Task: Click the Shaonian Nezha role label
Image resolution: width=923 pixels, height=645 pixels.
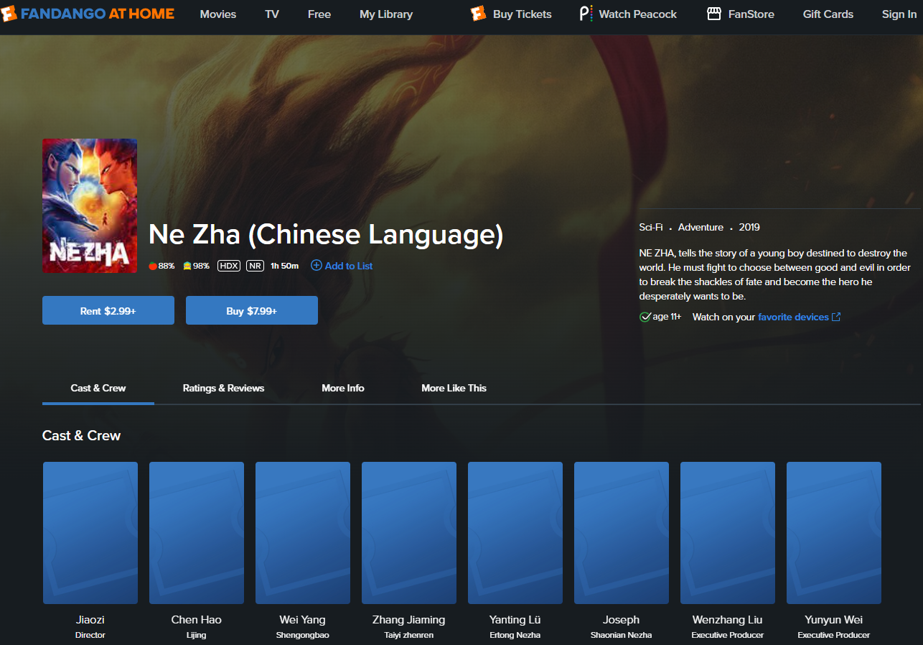Action: pyautogui.click(x=622, y=635)
